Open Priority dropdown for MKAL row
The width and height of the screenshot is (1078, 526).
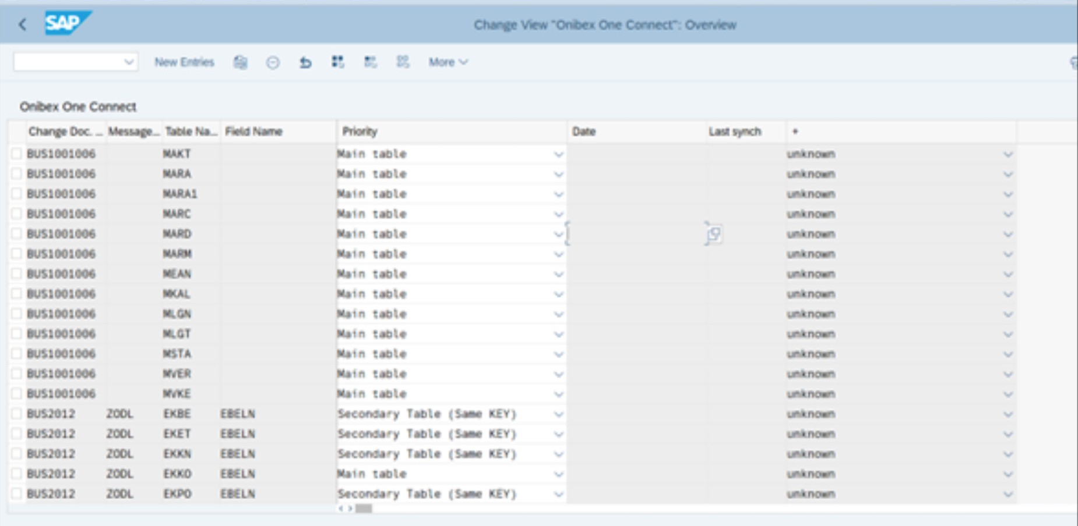(x=558, y=294)
